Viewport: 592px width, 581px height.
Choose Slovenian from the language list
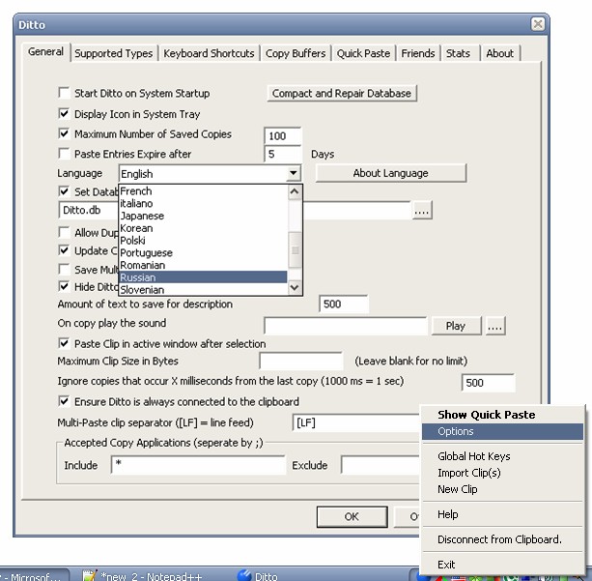pos(203,290)
